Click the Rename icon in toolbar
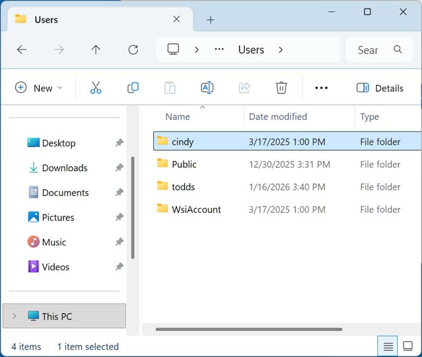Viewport: 422px width, 357px height. [x=207, y=88]
